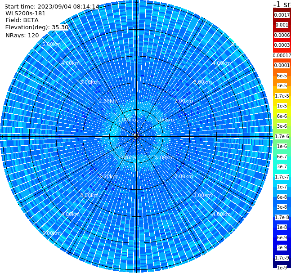Click the 2.00km range label in lower-left quadrant

coord(108,176)
